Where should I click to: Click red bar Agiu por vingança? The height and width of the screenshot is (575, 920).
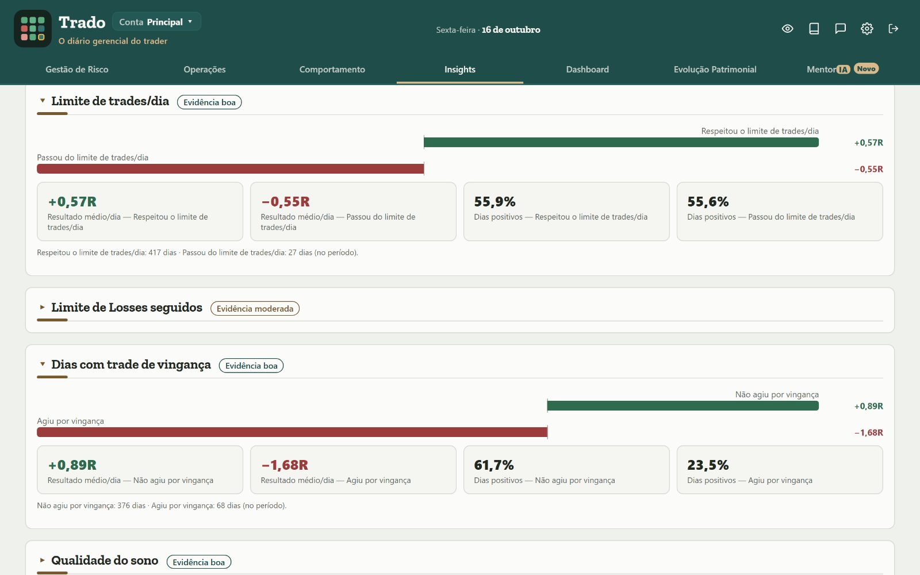click(x=292, y=432)
